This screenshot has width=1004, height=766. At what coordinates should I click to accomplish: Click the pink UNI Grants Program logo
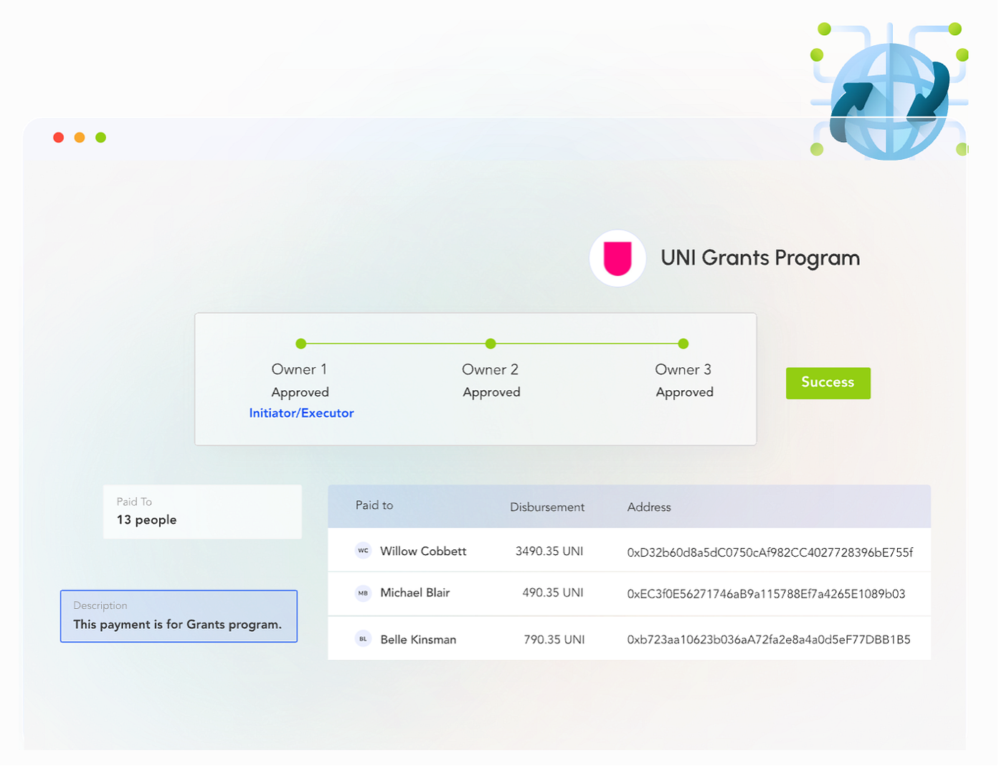point(617,258)
